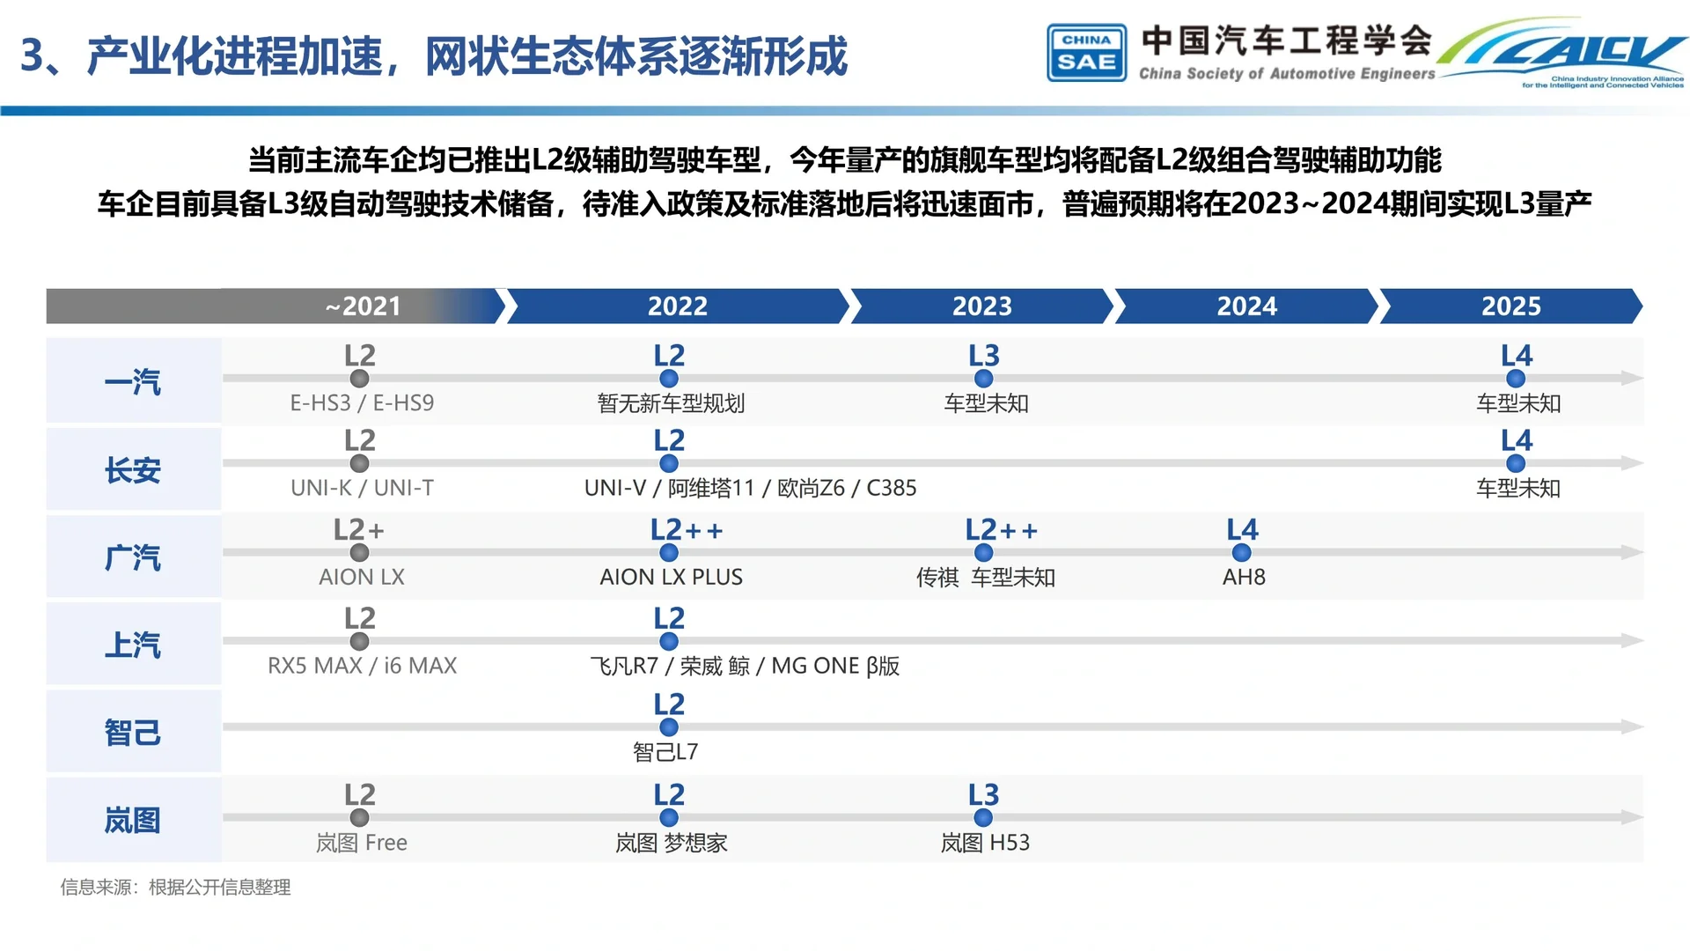This screenshot has height=951, width=1690.
Task: Click the UNI-K / UNI-T text
Action: [362, 488]
